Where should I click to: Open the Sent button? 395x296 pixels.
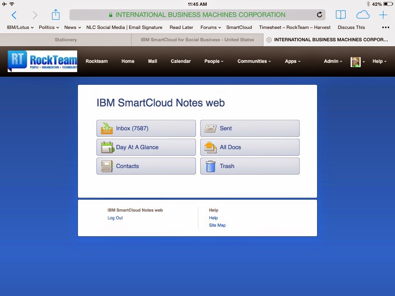tap(250, 128)
